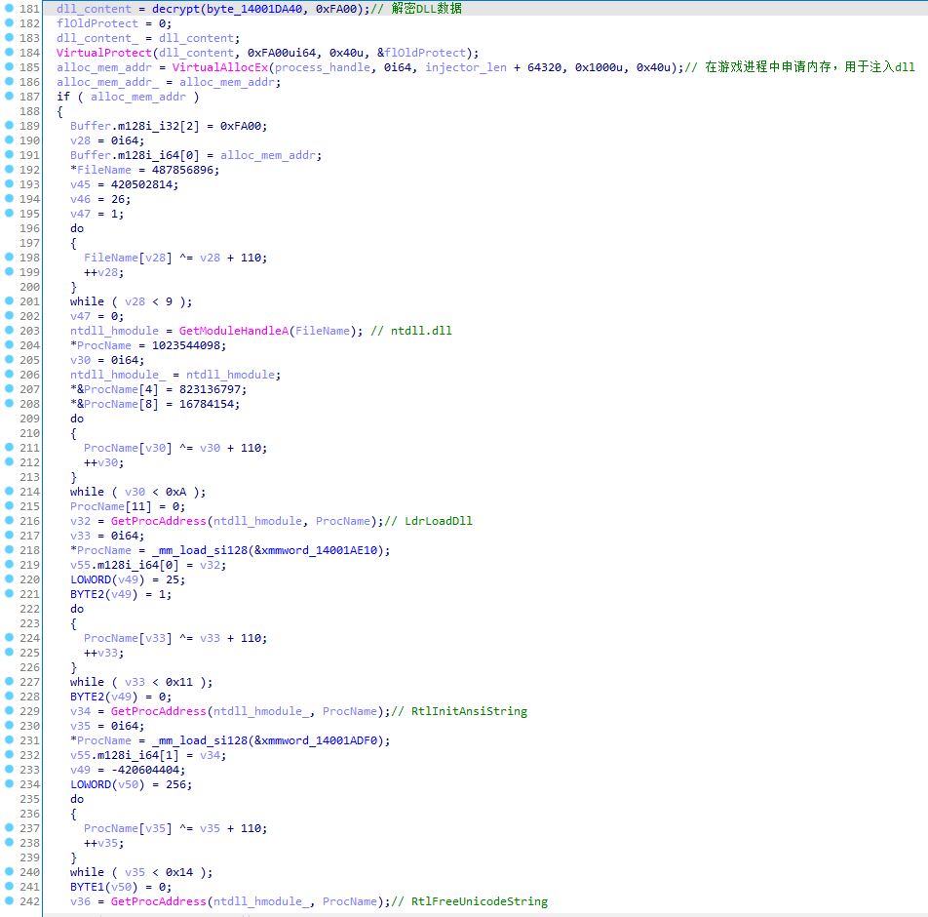Click the Chinese comment on line 181
928x917 pixels.
click(416, 9)
